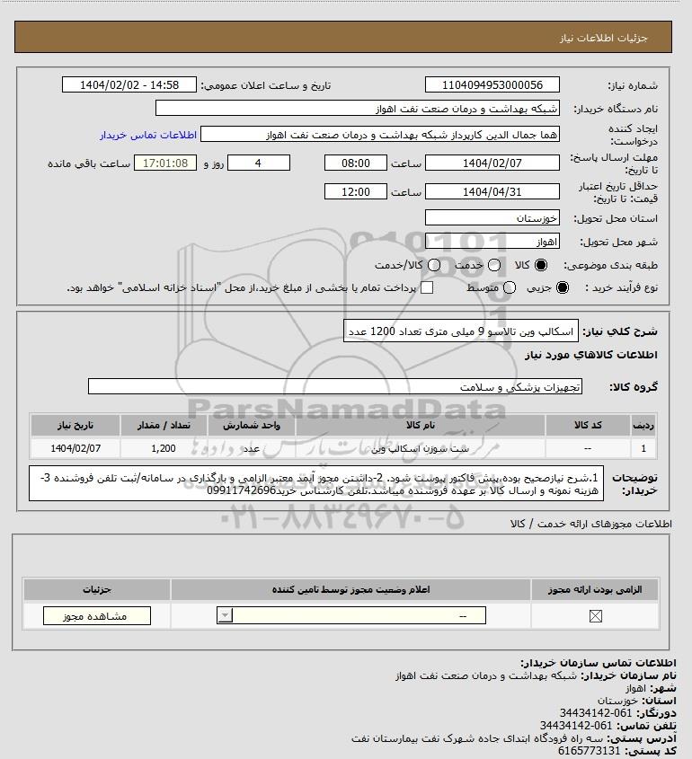Select the جزیی purchase type radio

point(563,287)
